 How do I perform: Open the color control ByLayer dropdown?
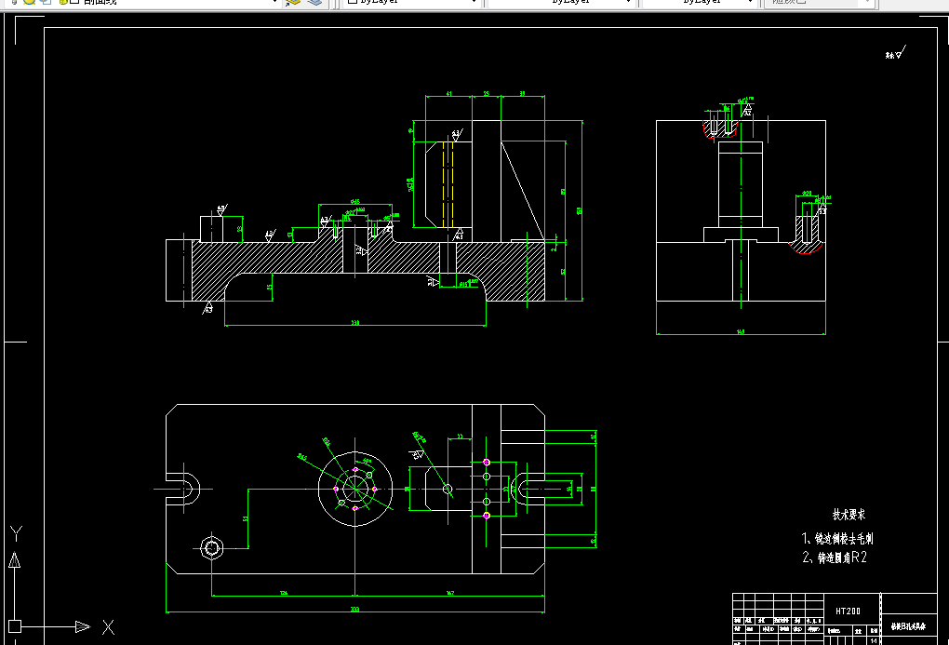pos(412,2)
